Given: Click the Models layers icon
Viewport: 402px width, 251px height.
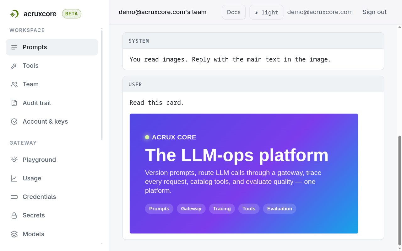Looking at the screenshot, I should (14, 234).
